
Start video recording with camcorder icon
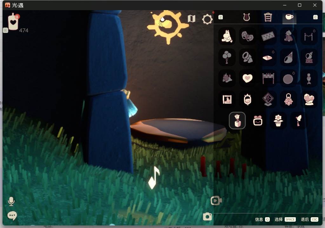[216, 200]
